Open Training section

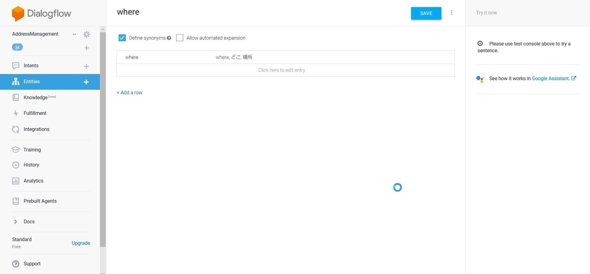coord(32,150)
